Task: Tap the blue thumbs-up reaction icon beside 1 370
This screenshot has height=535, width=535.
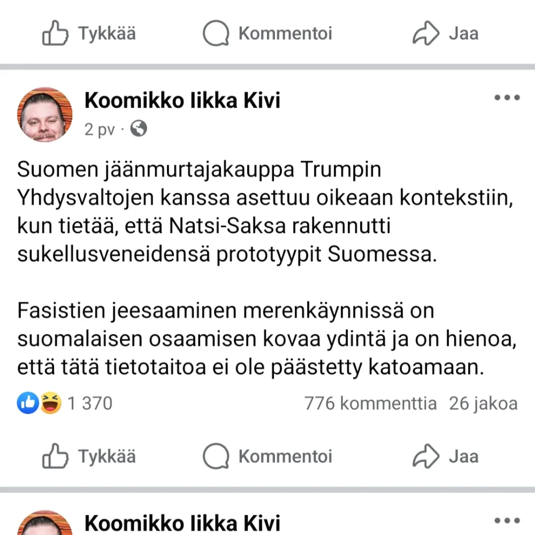Action: pyautogui.click(x=27, y=403)
